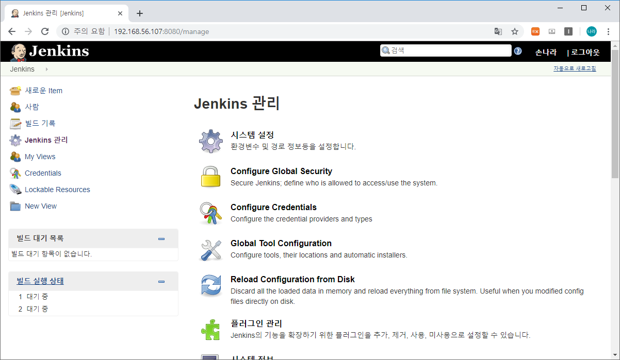Click the New View folder icon
This screenshot has height=360, width=620.
[x=15, y=206]
